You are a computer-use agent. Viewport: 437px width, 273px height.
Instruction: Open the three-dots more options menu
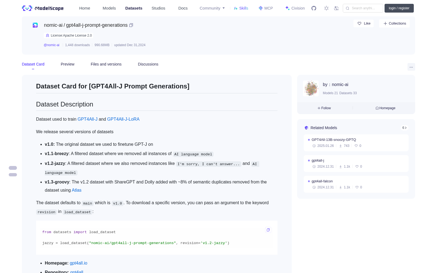pos(411,67)
